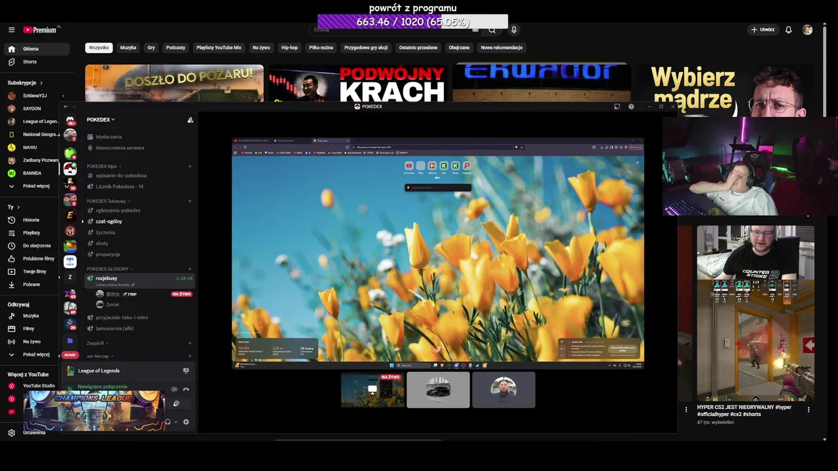Open the SzklanaY2J subscription channel
The width and height of the screenshot is (838, 471).
click(x=36, y=96)
